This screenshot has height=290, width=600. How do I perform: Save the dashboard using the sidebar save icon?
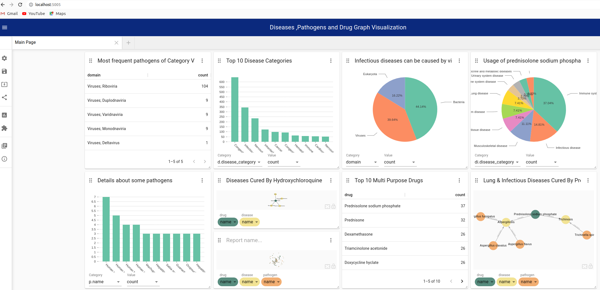[x=4, y=71]
